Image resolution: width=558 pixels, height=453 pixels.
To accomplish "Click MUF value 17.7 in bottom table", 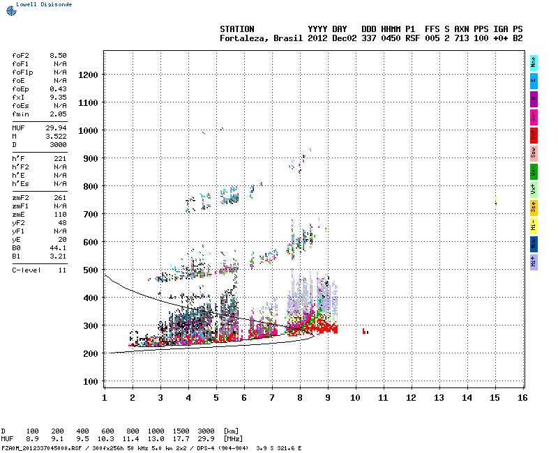I will (x=181, y=439).
